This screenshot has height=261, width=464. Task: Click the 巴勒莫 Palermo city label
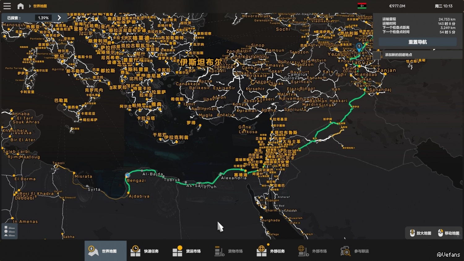click(61, 101)
